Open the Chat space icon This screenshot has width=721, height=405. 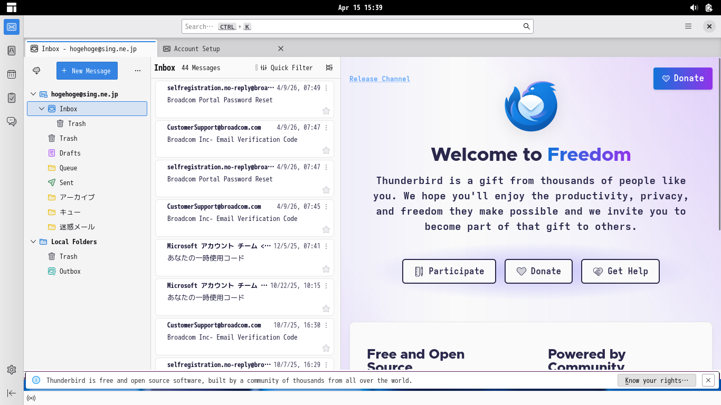[x=12, y=121]
